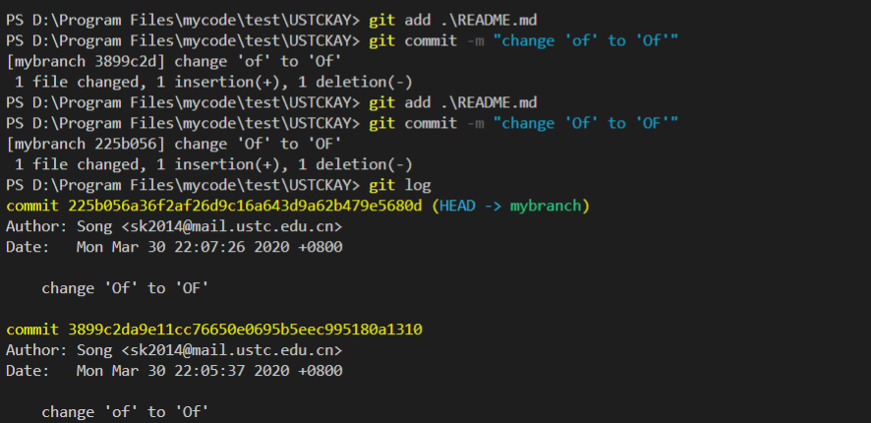Image resolution: width=871 pixels, height=423 pixels.
Task: Click the '[mybranch 225b056]' output text
Action: (x=87, y=144)
